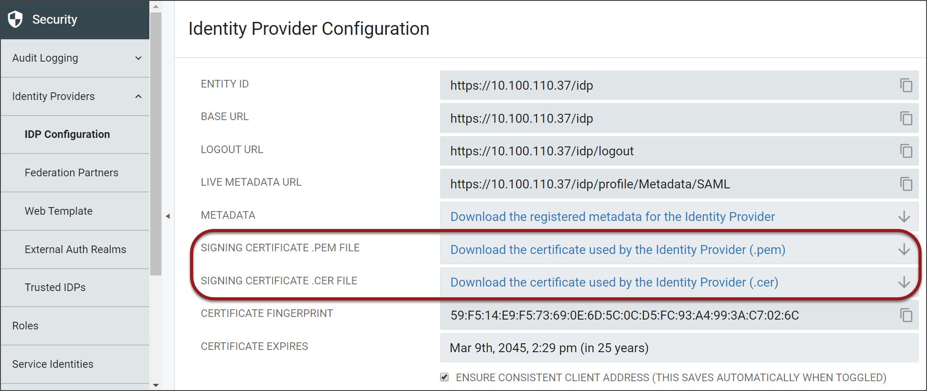Screen dimensions: 927x391
Task: Collapse the Identity Providers section chevron
Action: click(139, 96)
